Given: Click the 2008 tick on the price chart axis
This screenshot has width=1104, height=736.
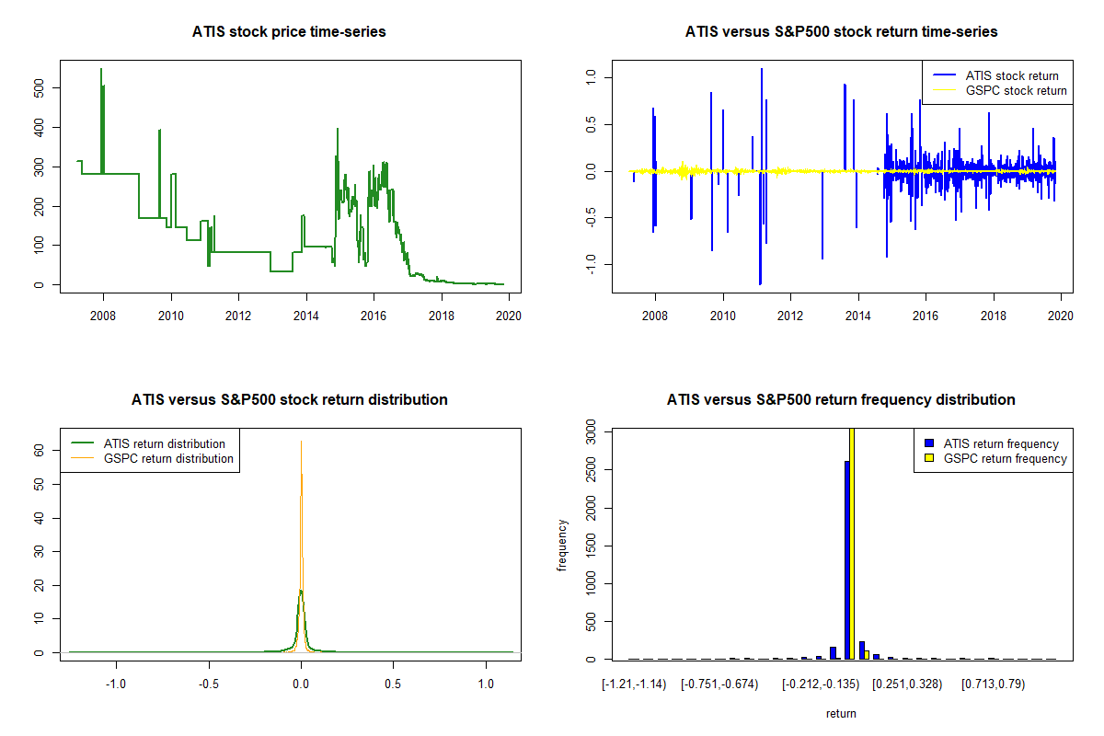Looking at the screenshot, I should (x=103, y=316).
